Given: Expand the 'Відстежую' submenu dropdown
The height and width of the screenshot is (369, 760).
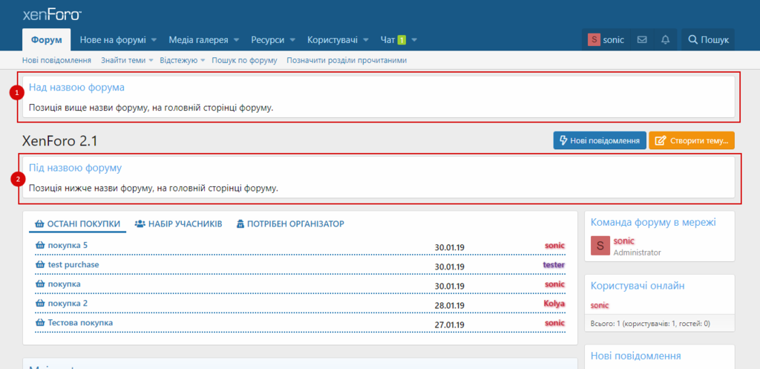Looking at the screenshot, I should (x=203, y=60).
